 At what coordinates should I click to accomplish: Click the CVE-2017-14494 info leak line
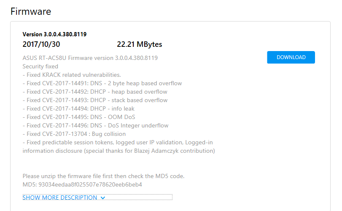pyautogui.click(x=78, y=108)
